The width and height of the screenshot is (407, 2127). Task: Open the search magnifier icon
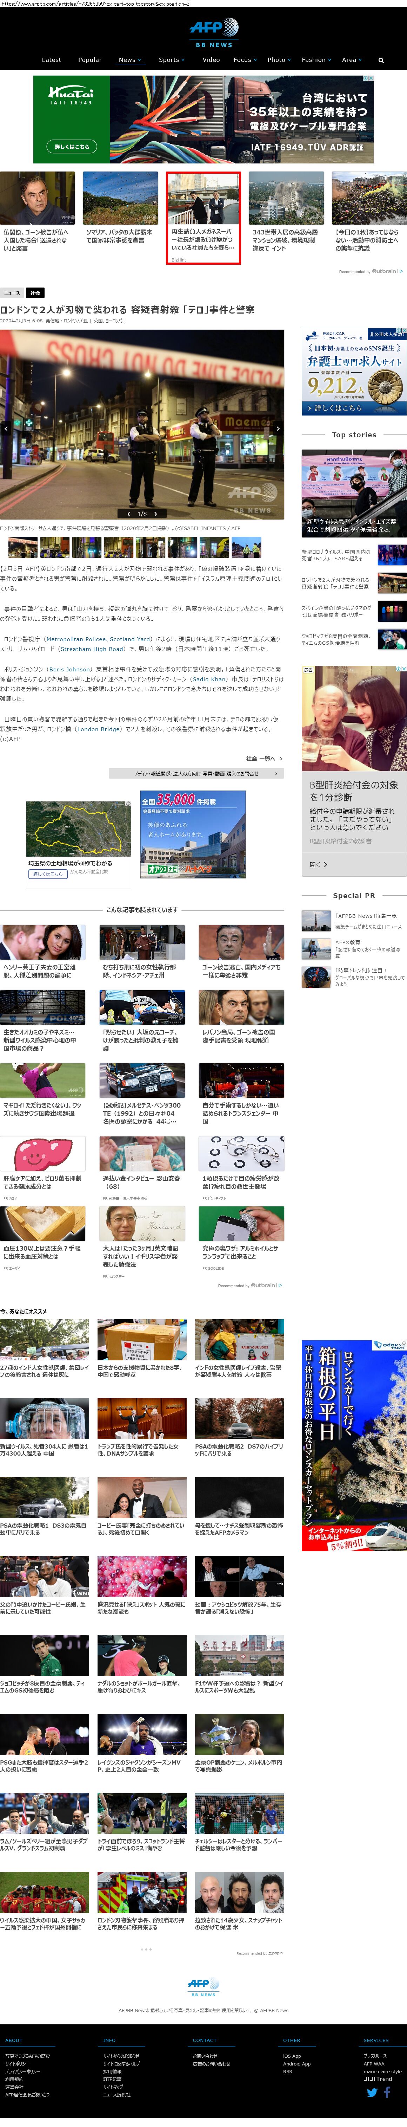coord(381,60)
